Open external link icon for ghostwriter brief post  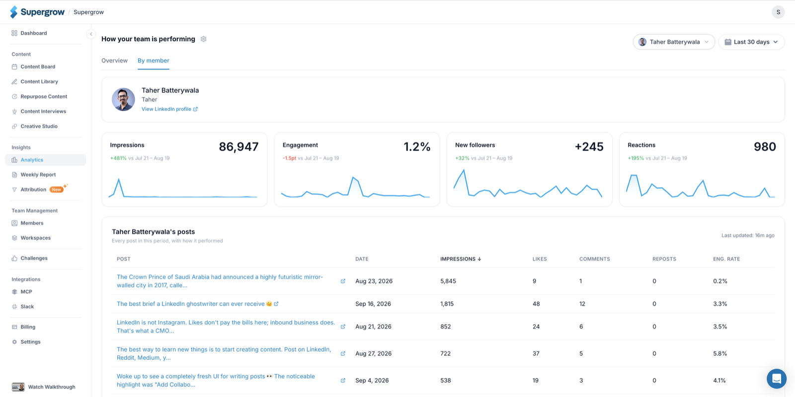276,304
